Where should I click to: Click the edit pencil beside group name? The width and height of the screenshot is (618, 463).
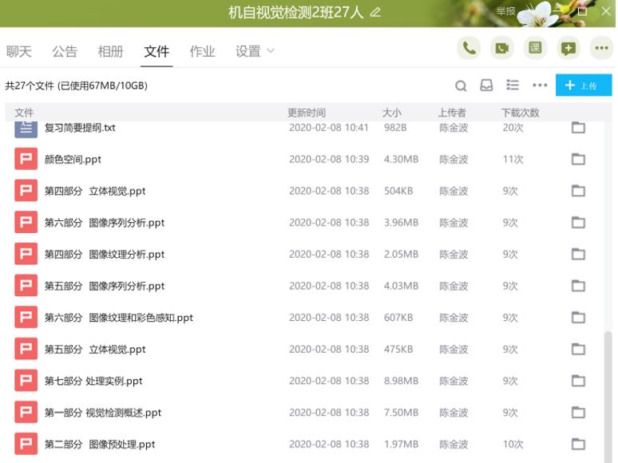(x=375, y=12)
